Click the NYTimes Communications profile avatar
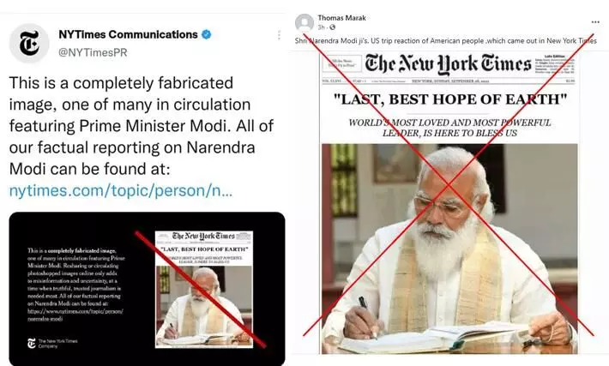609x366 pixels. click(x=29, y=43)
